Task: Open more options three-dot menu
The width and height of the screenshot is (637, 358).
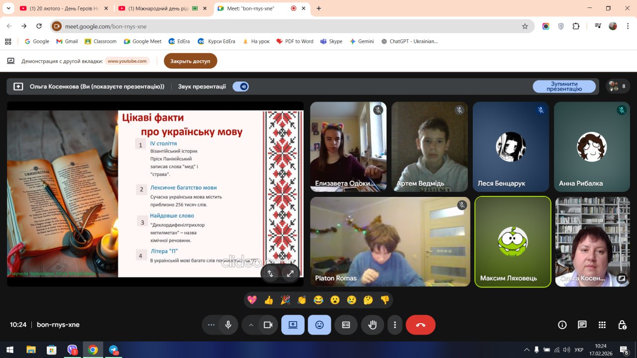Action: [395, 325]
